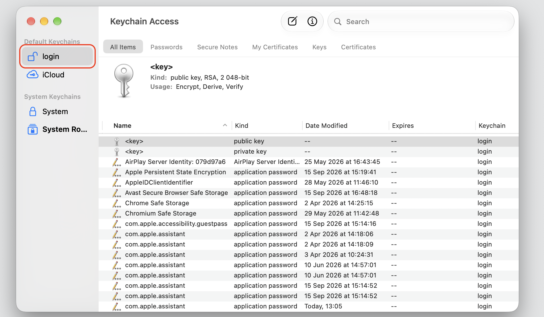Viewport: 544px width, 317px height.
Task: Click the Search input field
Action: tap(421, 21)
